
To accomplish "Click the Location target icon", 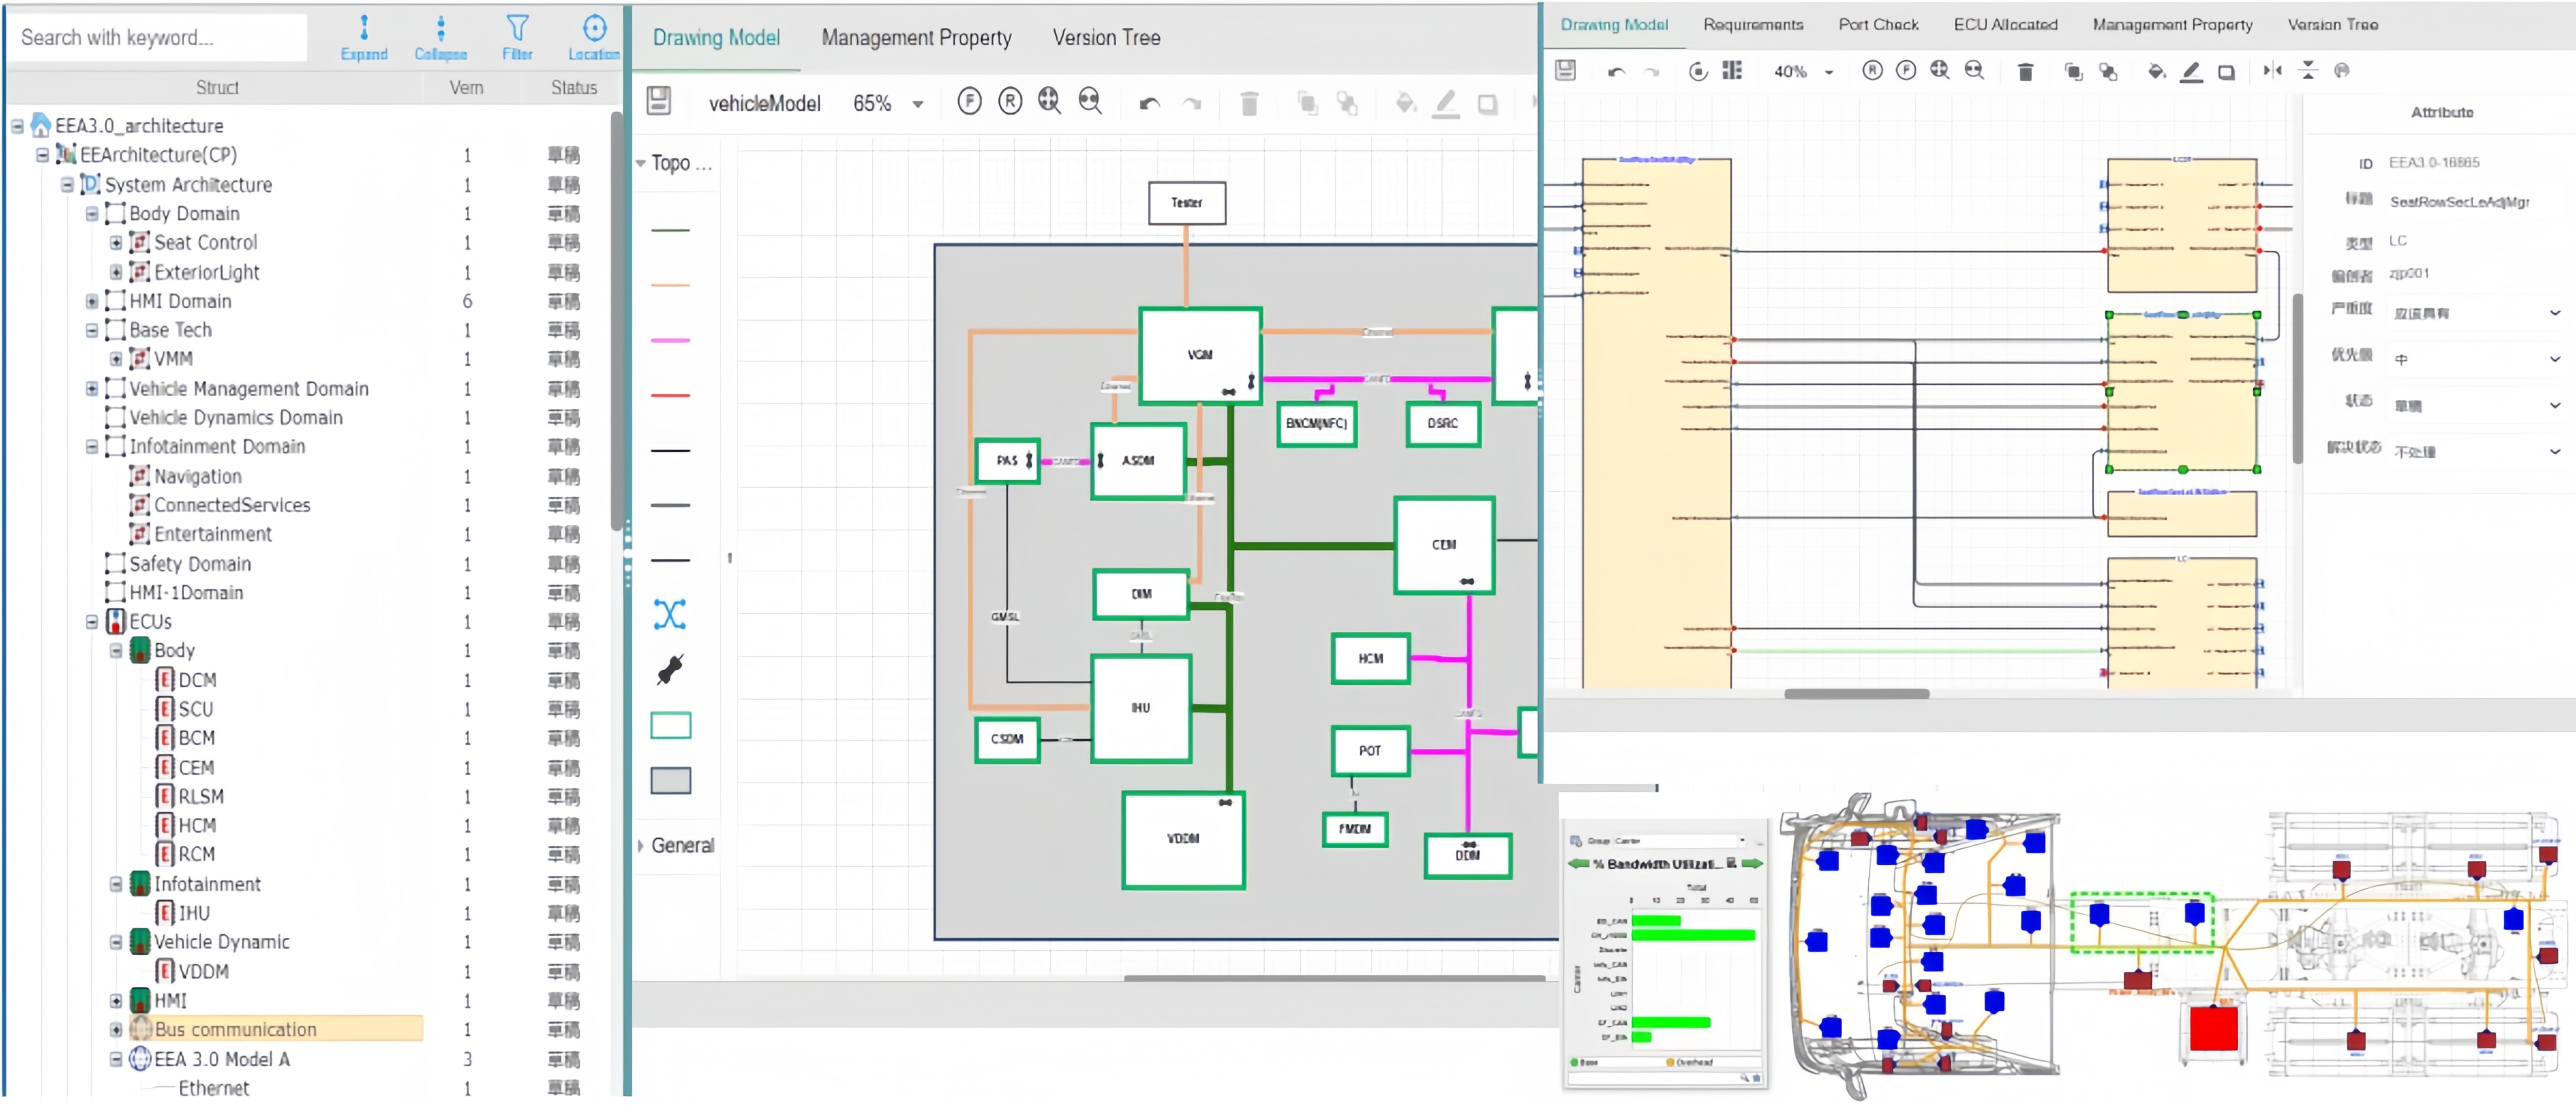I will pyautogui.click(x=594, y=36).
